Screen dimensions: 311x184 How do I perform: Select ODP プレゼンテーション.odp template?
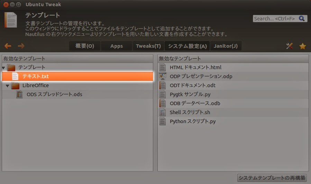pyautogui.click(x=233, y=76)
